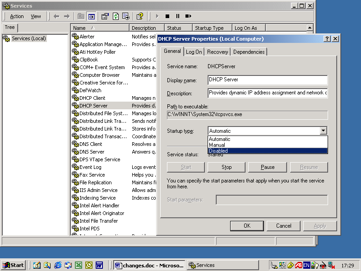Click the ATI icon in the system tray

(299, 265)
